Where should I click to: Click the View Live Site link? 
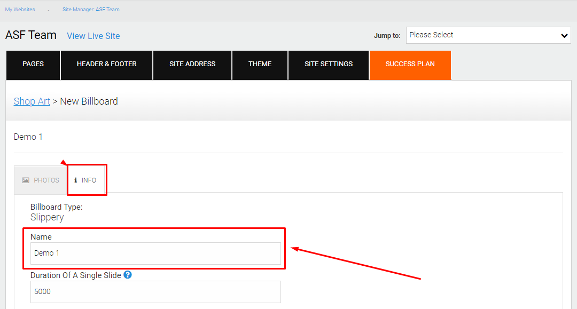pyautogui.click(x=93, y=36)
